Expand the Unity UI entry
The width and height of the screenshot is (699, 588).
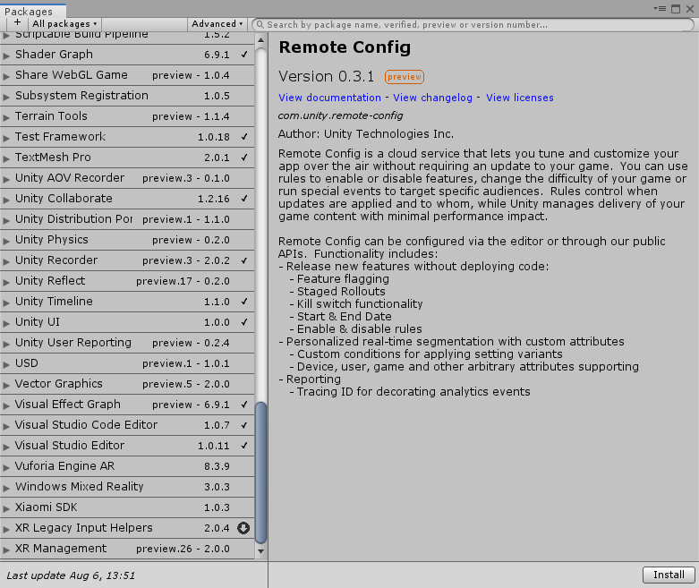6,323
